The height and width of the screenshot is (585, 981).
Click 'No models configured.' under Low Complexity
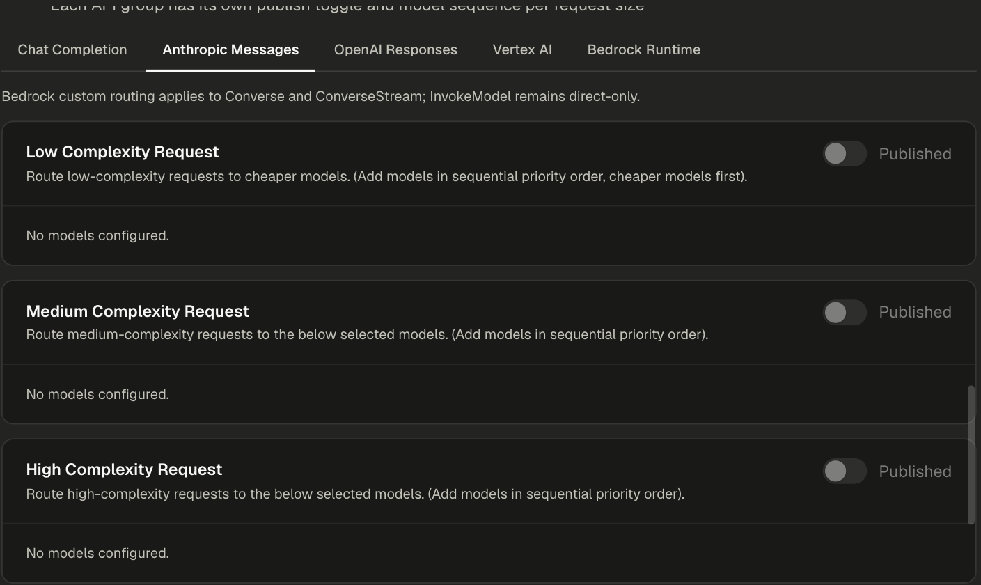97,235
